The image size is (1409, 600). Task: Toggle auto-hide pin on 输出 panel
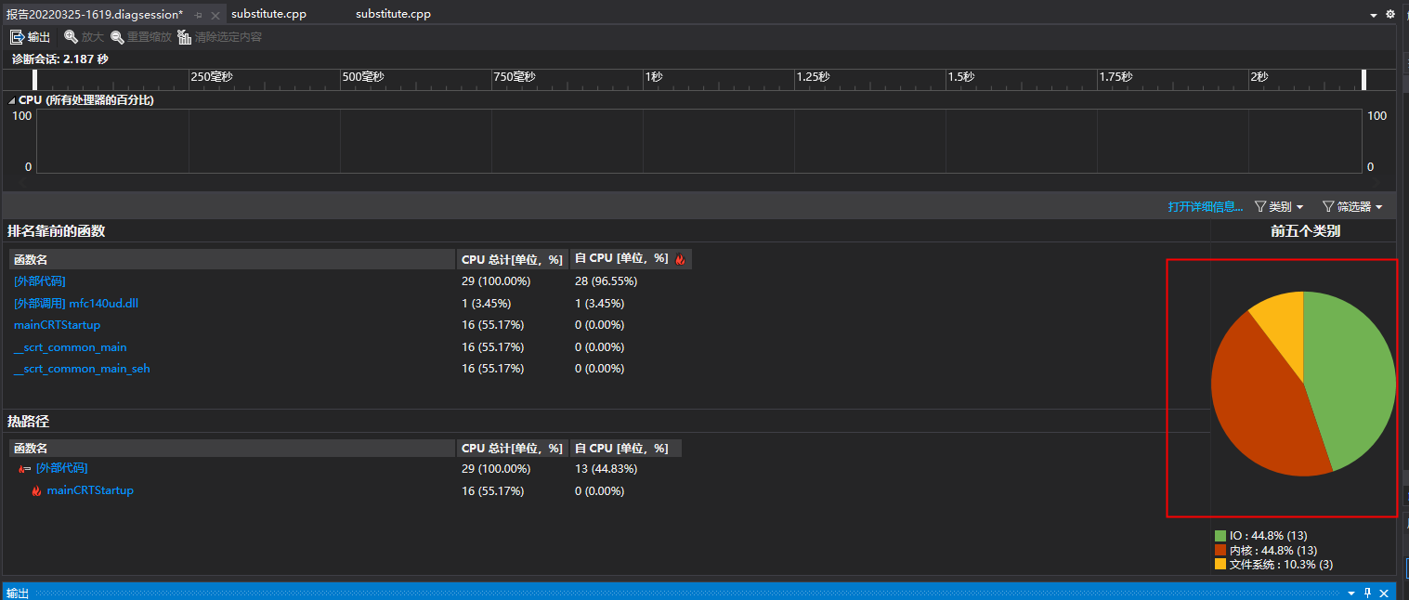pos(1367,593)
